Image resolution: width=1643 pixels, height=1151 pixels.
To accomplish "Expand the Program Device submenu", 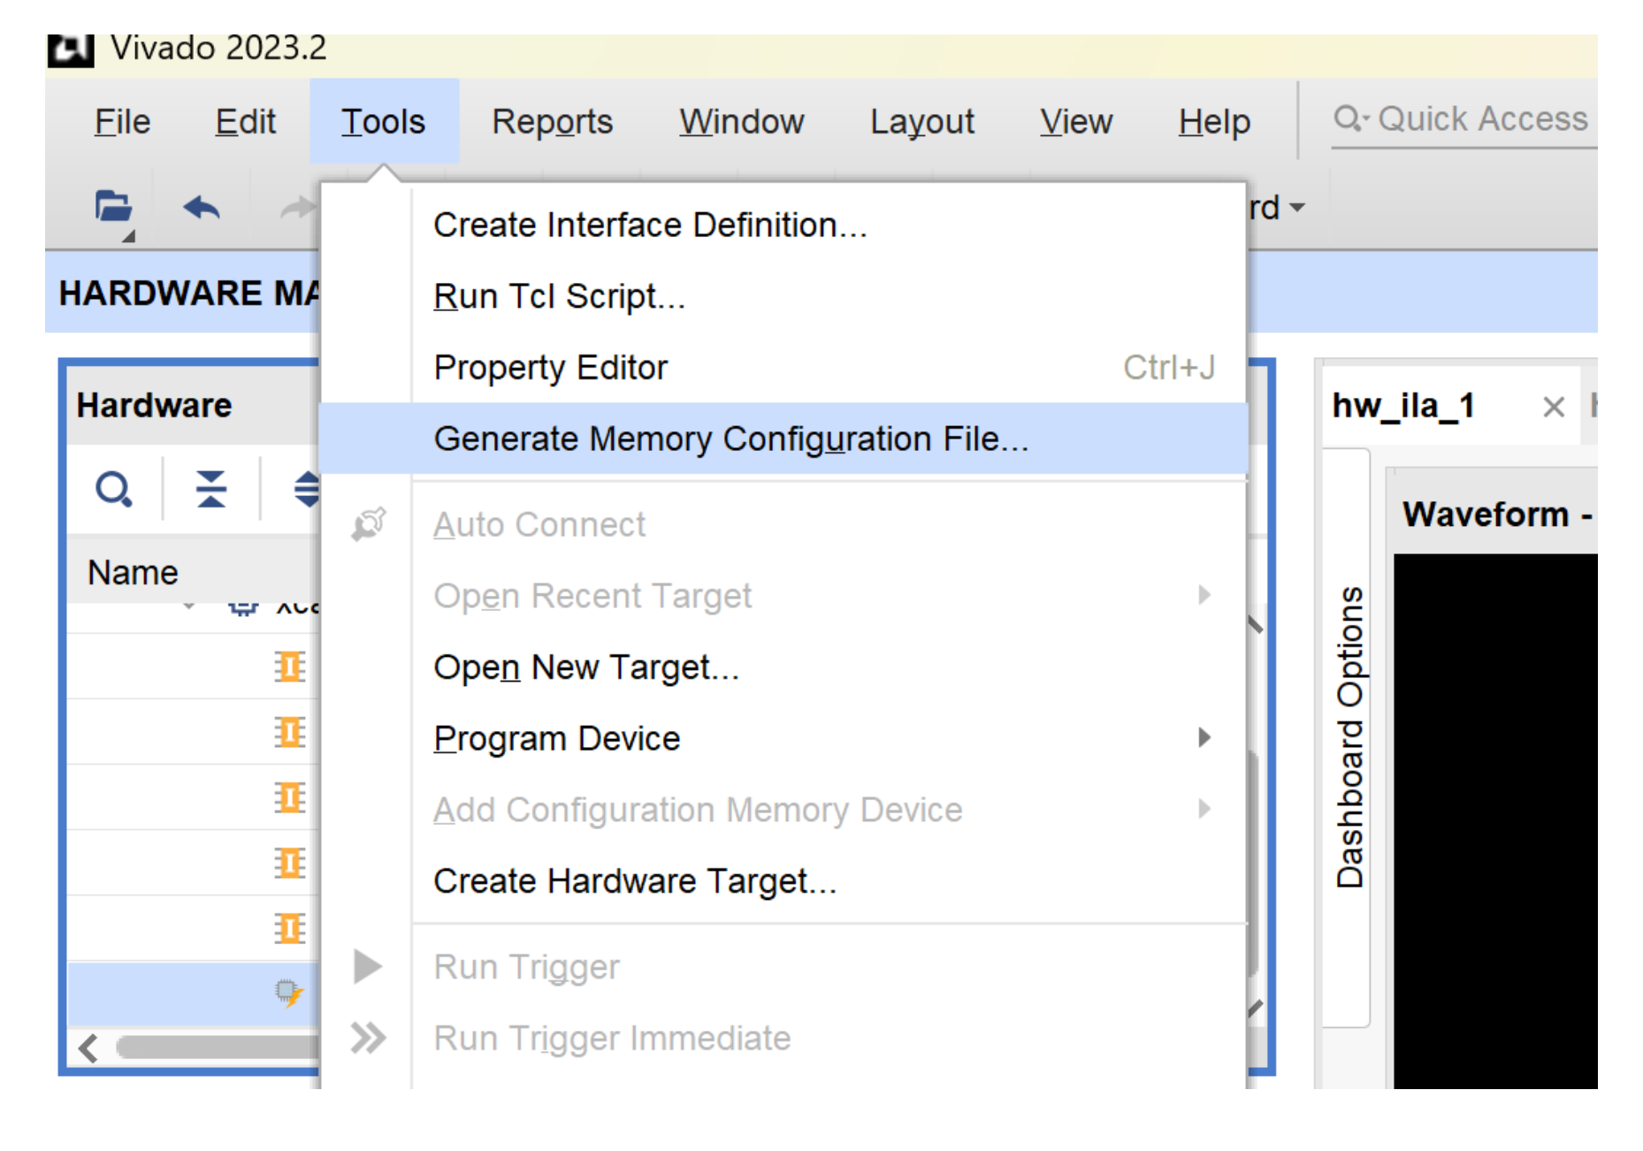I will pyautogui.click(x=1204, y=738).
